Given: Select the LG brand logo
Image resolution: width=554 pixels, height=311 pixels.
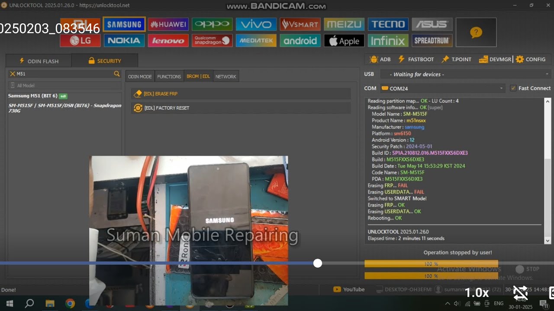Looking at the screenshot, I should 80,41.
